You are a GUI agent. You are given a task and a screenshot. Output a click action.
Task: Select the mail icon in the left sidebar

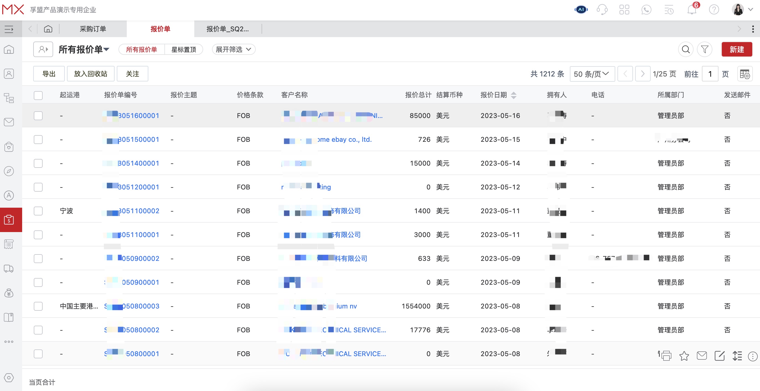[9, 122]
